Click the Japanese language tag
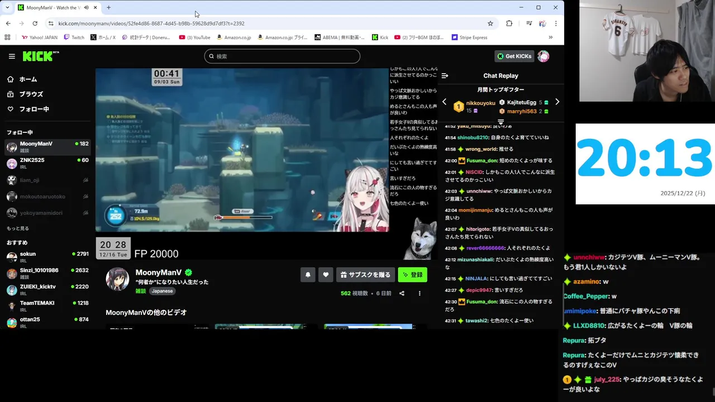The width and height of the screenshot is (715, 402). coord(162,291)
